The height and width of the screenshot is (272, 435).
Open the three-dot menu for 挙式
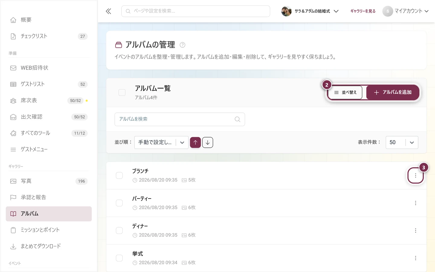click(x=416, y=258)
